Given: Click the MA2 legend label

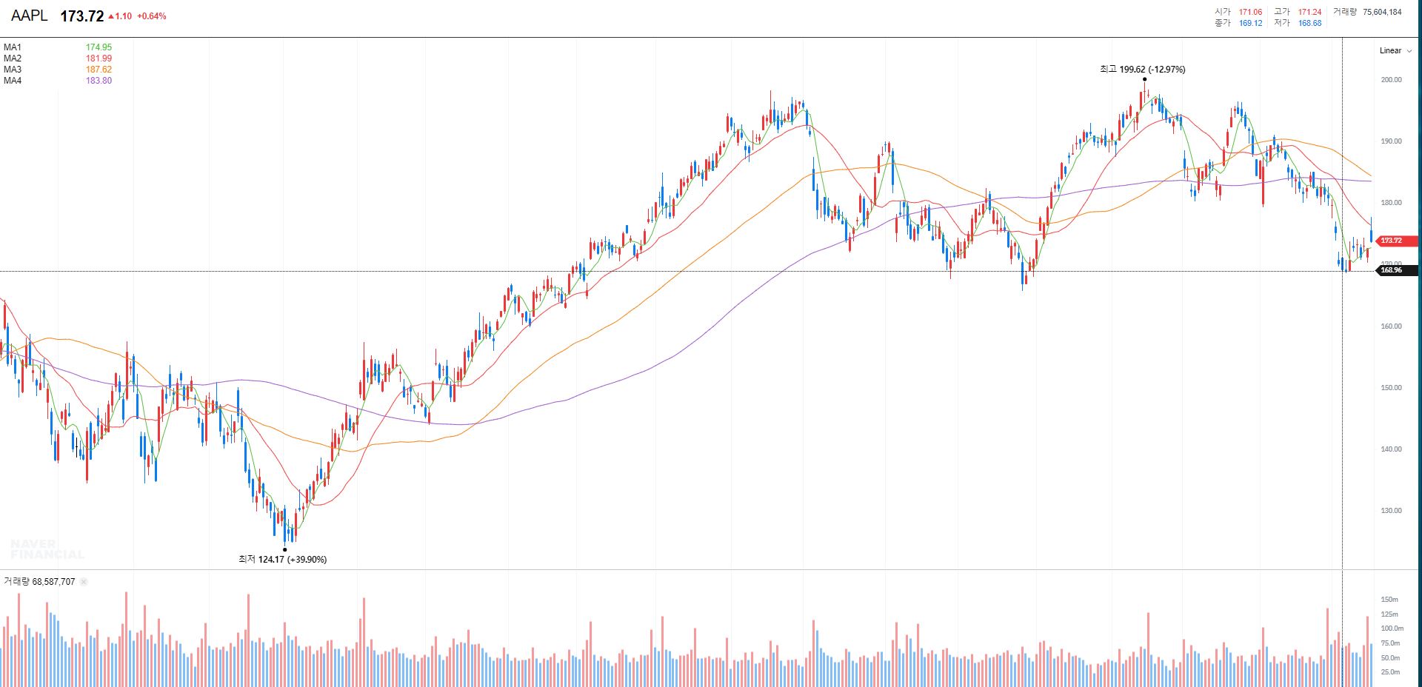Looking at the screenshot, I should (x=13, y=58).
